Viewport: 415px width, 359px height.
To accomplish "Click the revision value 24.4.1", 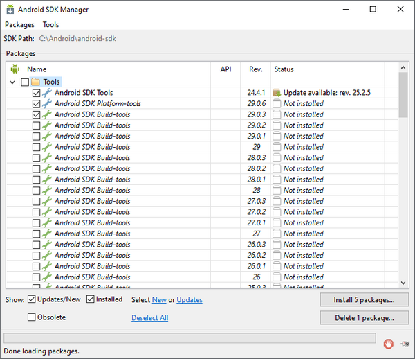I will (x=256, y=93).
